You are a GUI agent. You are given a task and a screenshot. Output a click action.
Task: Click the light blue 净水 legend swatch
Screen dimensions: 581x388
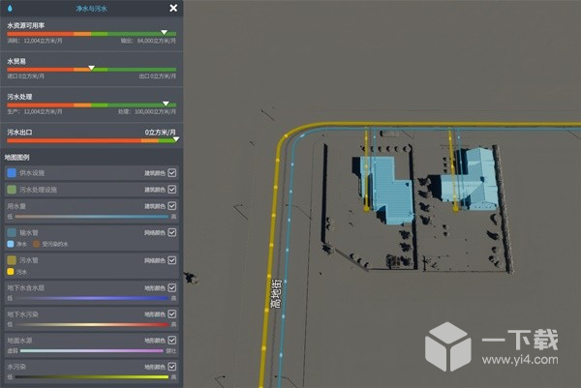(x=11, y=244)
